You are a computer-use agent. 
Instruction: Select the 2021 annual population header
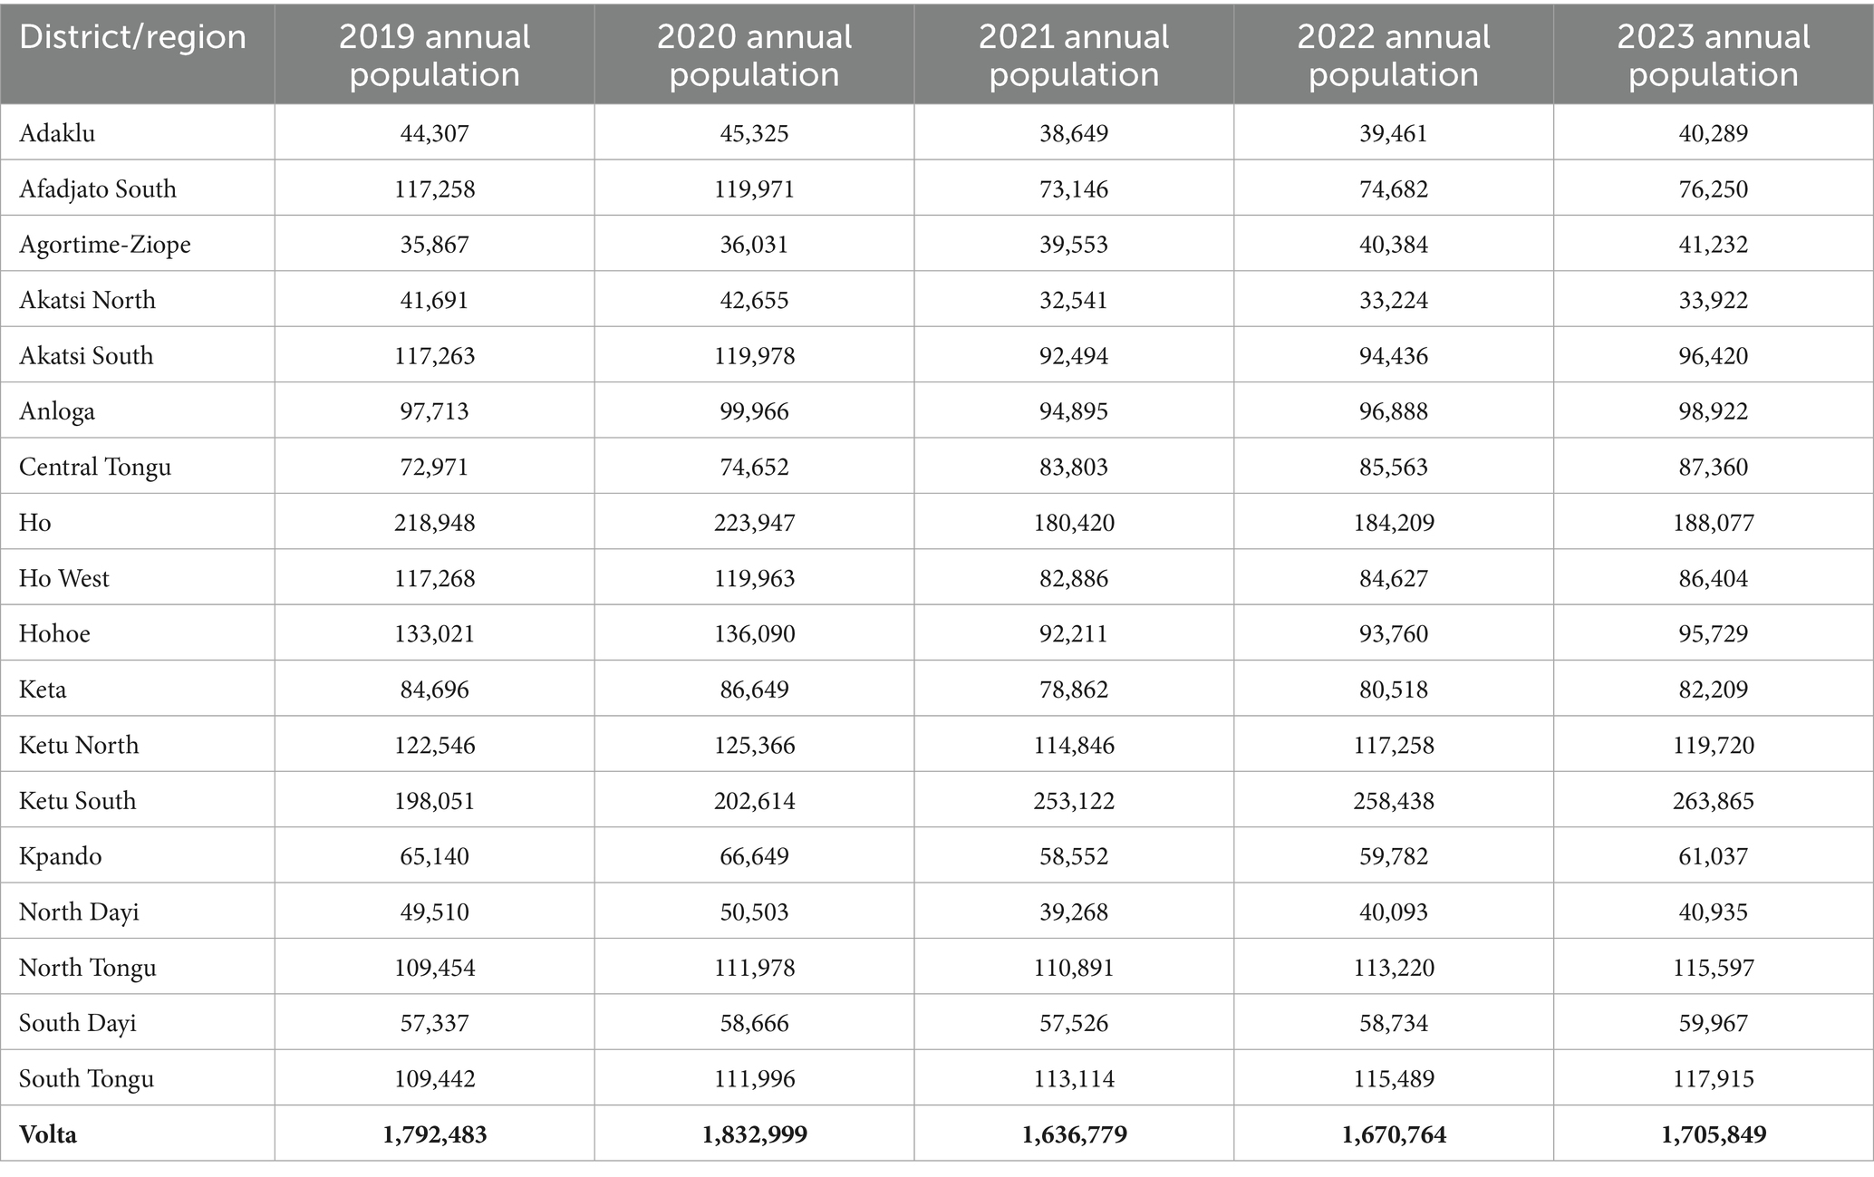tap(1074, 55)
